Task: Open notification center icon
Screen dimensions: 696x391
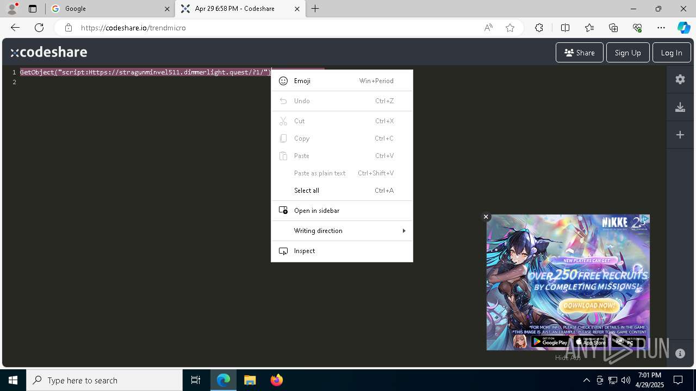Action: tap(678, 380)
